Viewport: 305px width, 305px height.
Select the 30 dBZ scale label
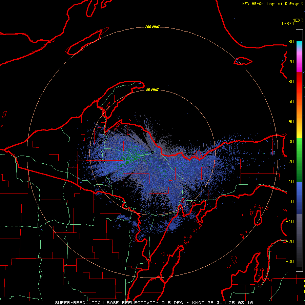(291, 142)
